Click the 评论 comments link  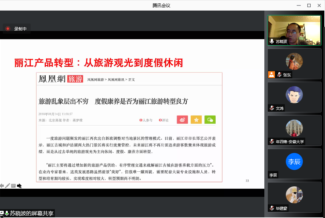coord(164,120)
